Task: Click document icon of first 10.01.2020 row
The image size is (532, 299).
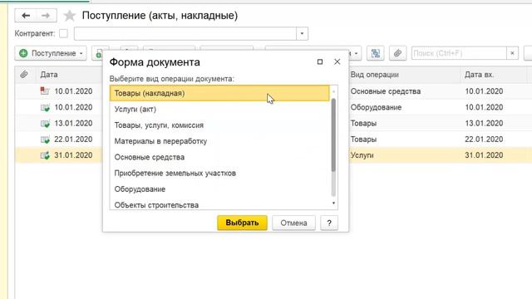Action: (45, 91)
